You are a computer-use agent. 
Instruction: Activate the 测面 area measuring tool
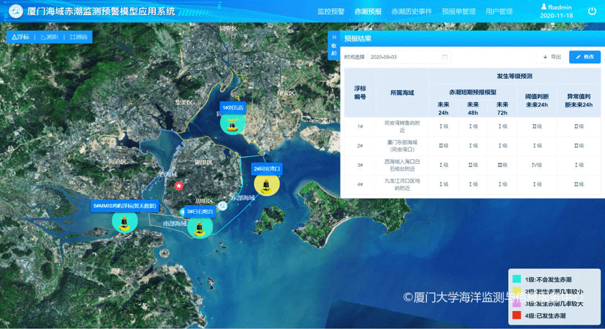click(78, 37)
